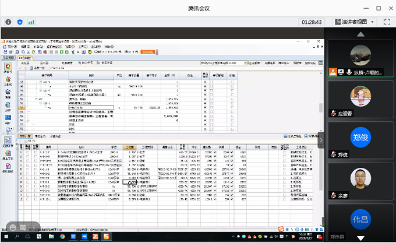396x243 pixels.
Task: Open the 费率 sidebar icon
Action: (8, 94)
